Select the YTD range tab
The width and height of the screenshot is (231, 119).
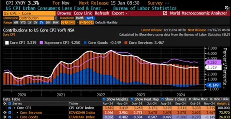[23, 23]
